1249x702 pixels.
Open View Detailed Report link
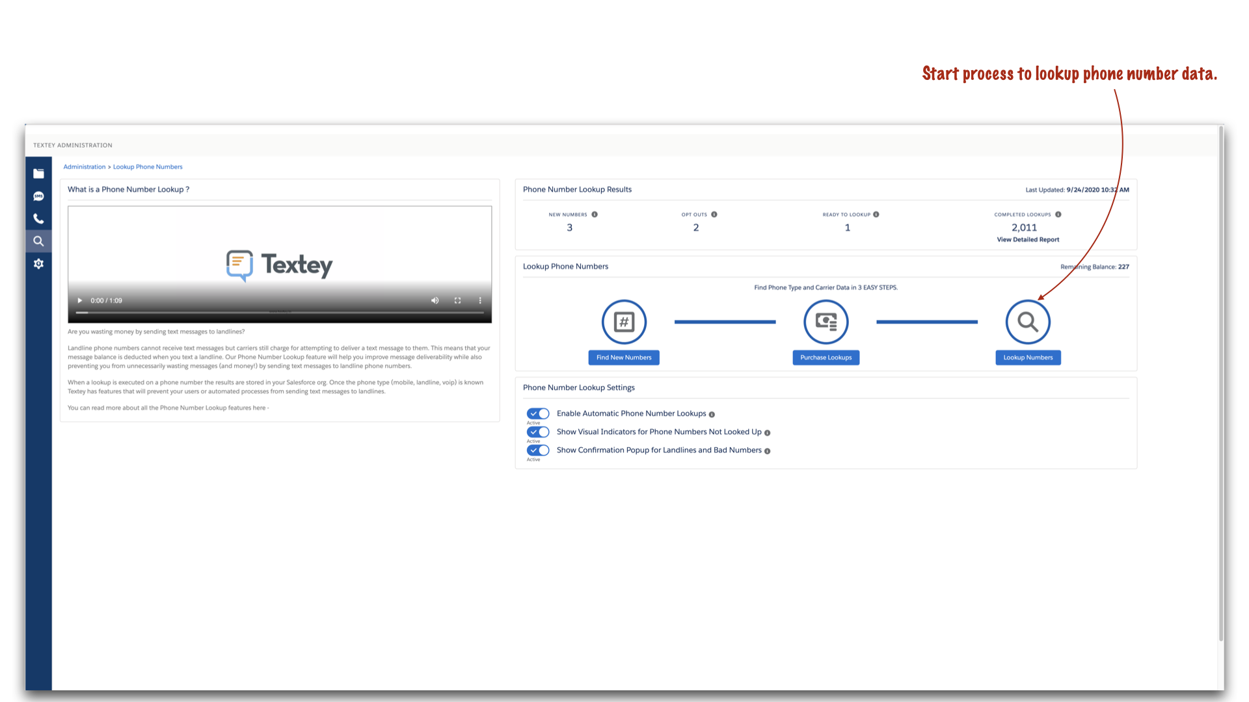[1028, 240]
